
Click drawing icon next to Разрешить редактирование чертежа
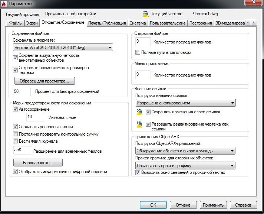pyautogui.click(x=139, y=124)
